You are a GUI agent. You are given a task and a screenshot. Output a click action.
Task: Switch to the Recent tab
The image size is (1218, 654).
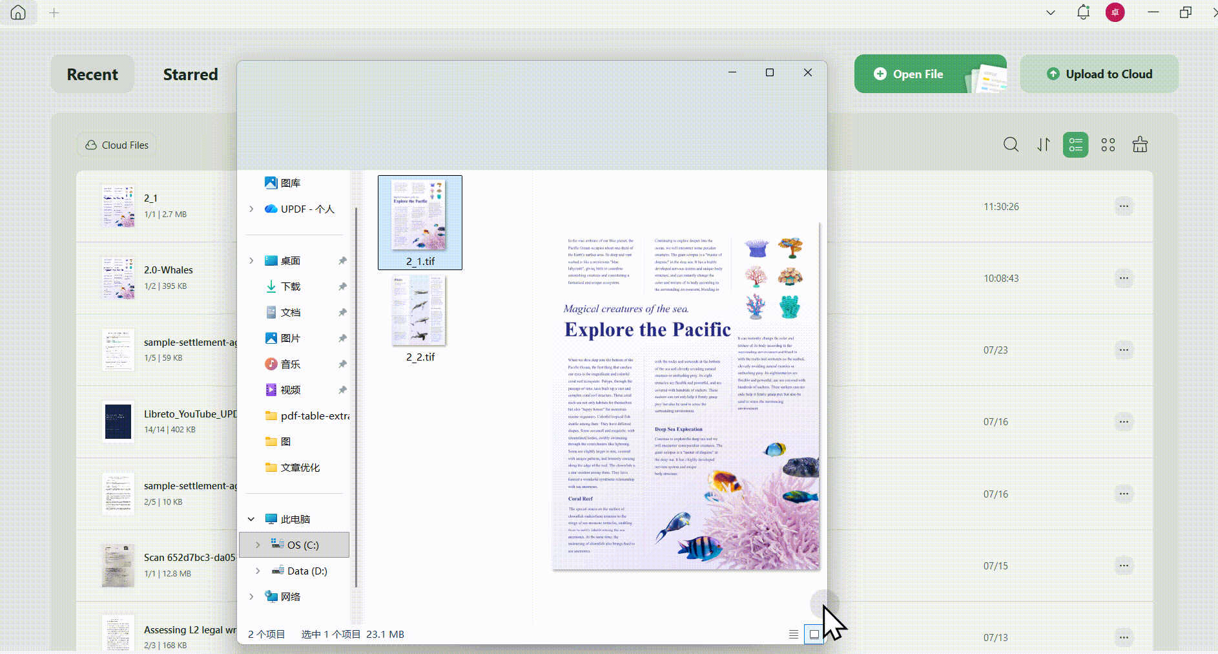click(x=92, y=74)
